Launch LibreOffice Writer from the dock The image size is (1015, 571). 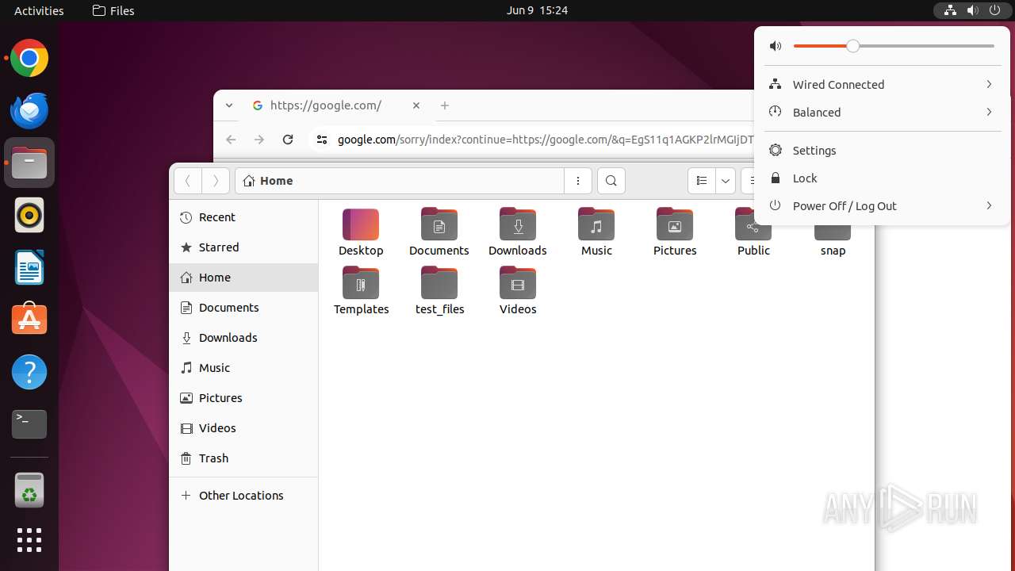pos(29,267)
